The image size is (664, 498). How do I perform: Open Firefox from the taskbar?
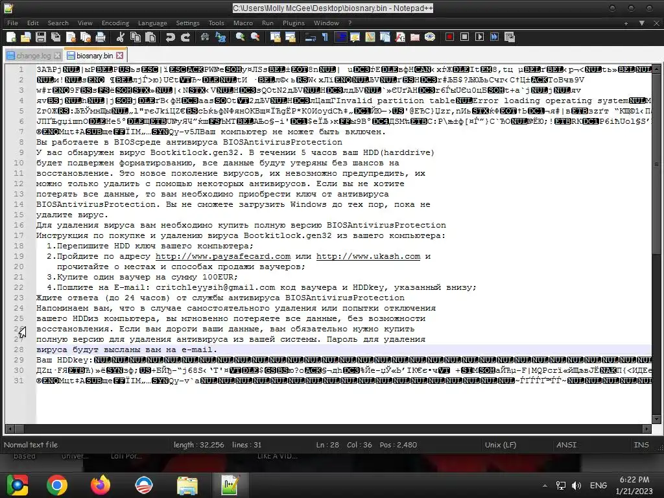101,485
